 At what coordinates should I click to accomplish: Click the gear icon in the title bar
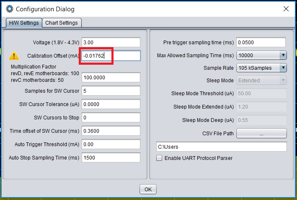coord(10,9)
